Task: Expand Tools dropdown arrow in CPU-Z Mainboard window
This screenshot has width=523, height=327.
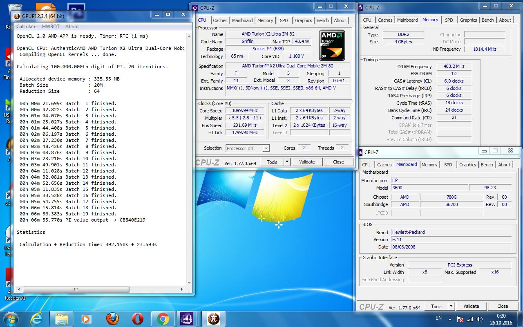Action: pos(451,306)
